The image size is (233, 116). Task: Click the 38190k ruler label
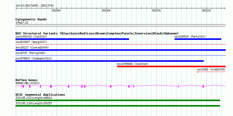[x=106, y=11]
